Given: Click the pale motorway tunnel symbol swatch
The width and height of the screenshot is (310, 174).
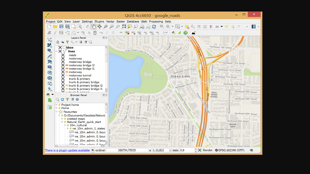Looking at the screenshot, I should coord(67,75).
